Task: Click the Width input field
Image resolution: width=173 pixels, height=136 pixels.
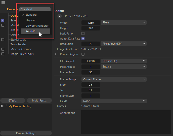Action: [91, 23]
